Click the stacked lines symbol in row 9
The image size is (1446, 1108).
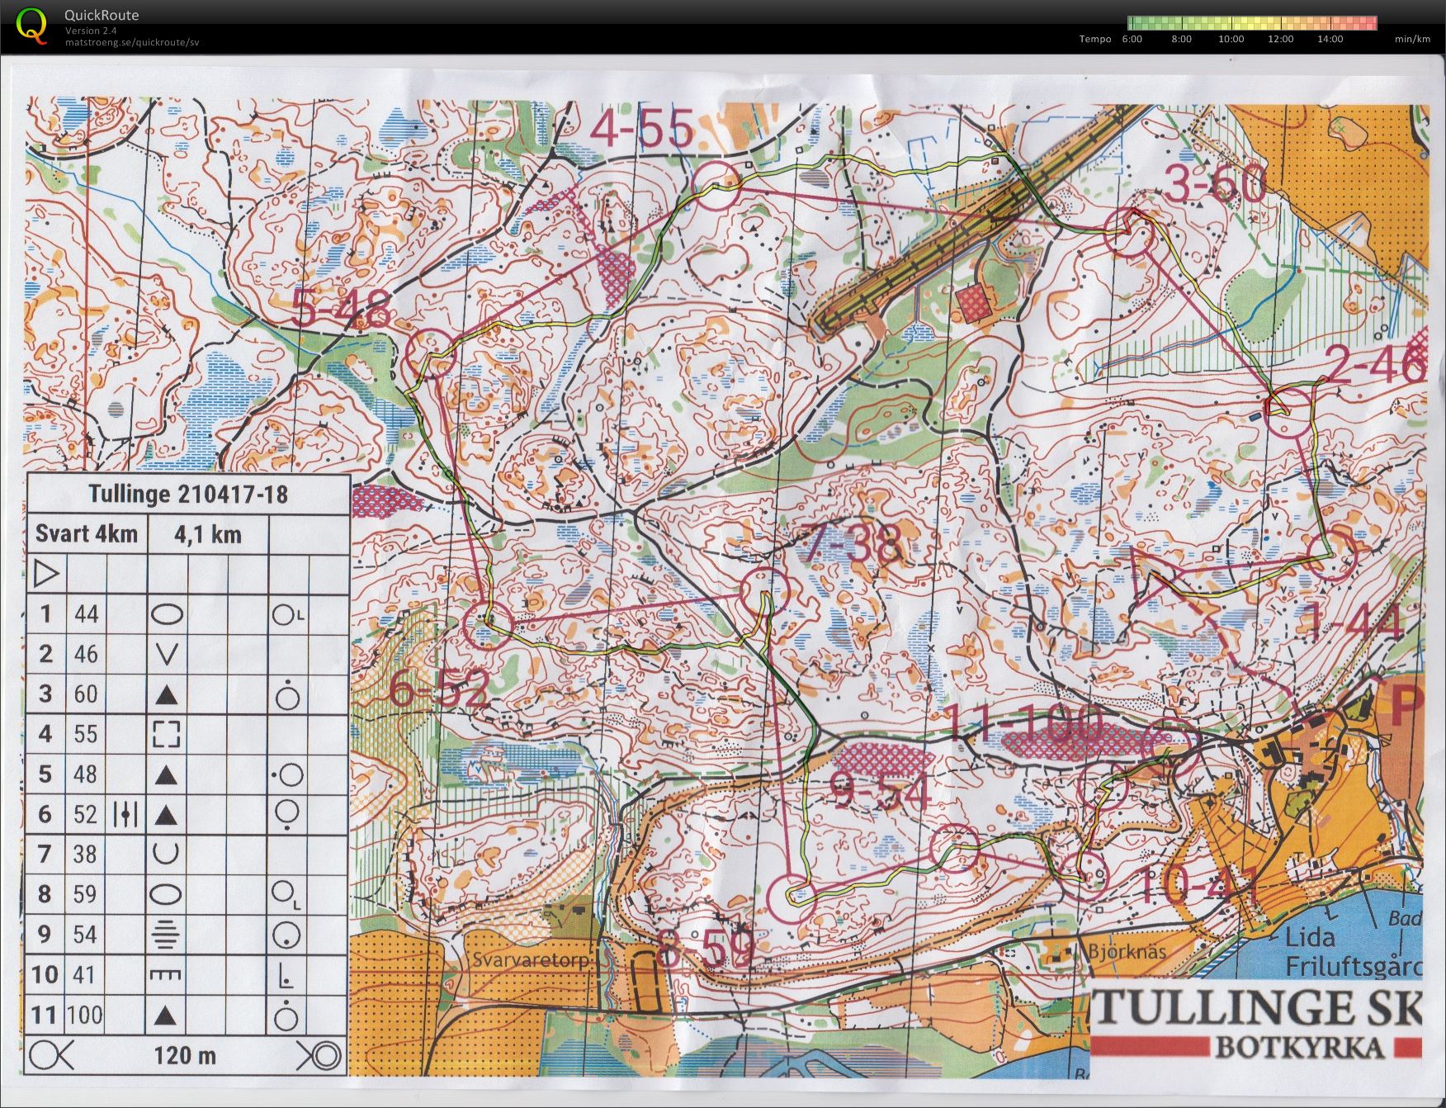[167, 934]
